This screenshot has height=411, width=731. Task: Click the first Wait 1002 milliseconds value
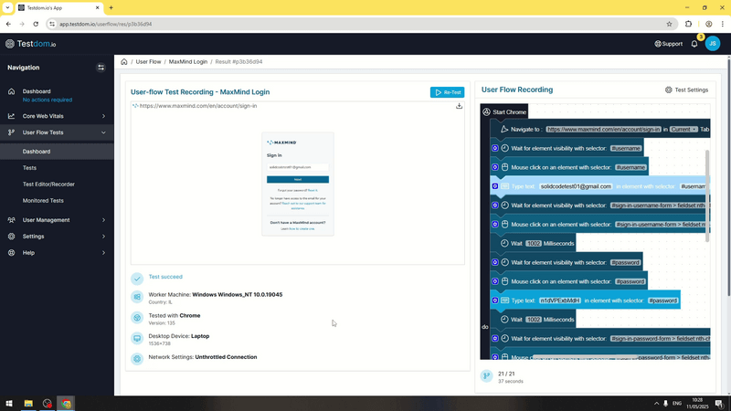pyautogui.click(x=534, y=243)
